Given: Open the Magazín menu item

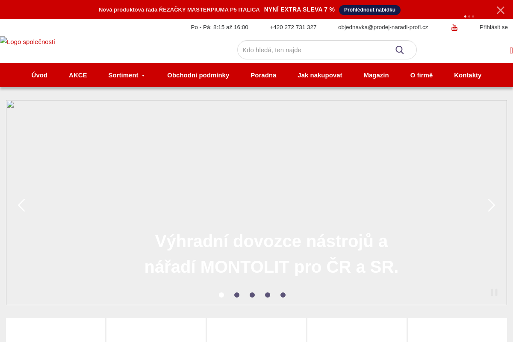Looking at the screenshot, I should coord(376,75).
